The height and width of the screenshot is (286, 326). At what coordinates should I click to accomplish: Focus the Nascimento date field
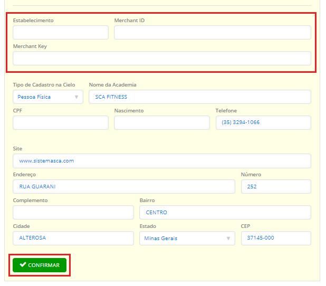pyautogui.click(x=162, y=123)
